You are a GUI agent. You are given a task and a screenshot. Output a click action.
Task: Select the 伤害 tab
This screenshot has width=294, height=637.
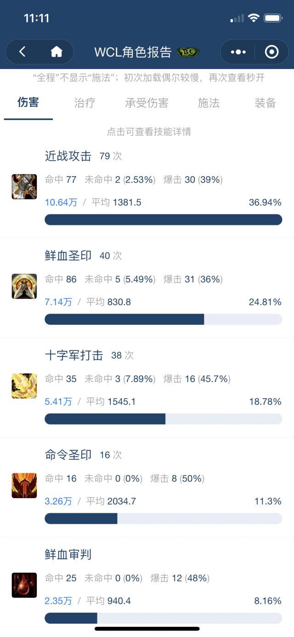click(28, 103)
